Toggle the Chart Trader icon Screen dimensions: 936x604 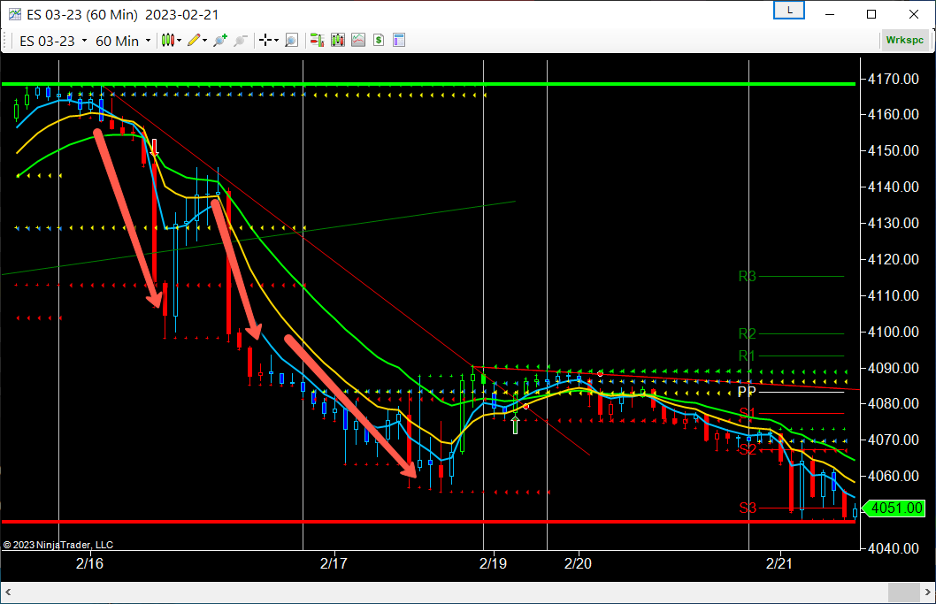317,41
